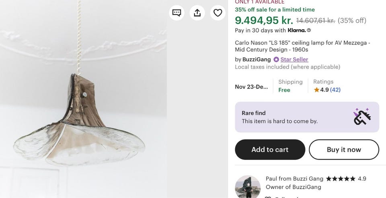The width and height of the screenshot is (386, 198).
Task: Click Paul from Buzzi Gang owner name
Action: click(x=294, y=179)
